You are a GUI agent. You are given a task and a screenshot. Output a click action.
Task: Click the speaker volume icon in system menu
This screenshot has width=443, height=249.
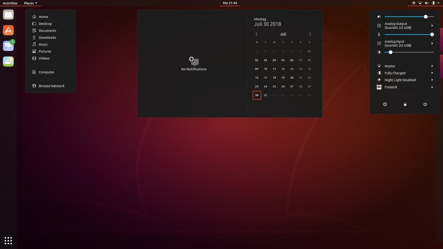tap(379, 17)
